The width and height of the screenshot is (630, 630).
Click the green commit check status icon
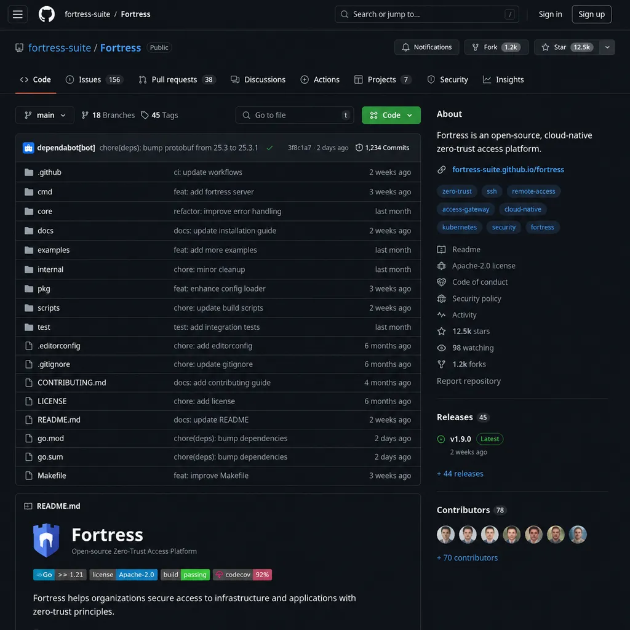click(x=269, y=148)
